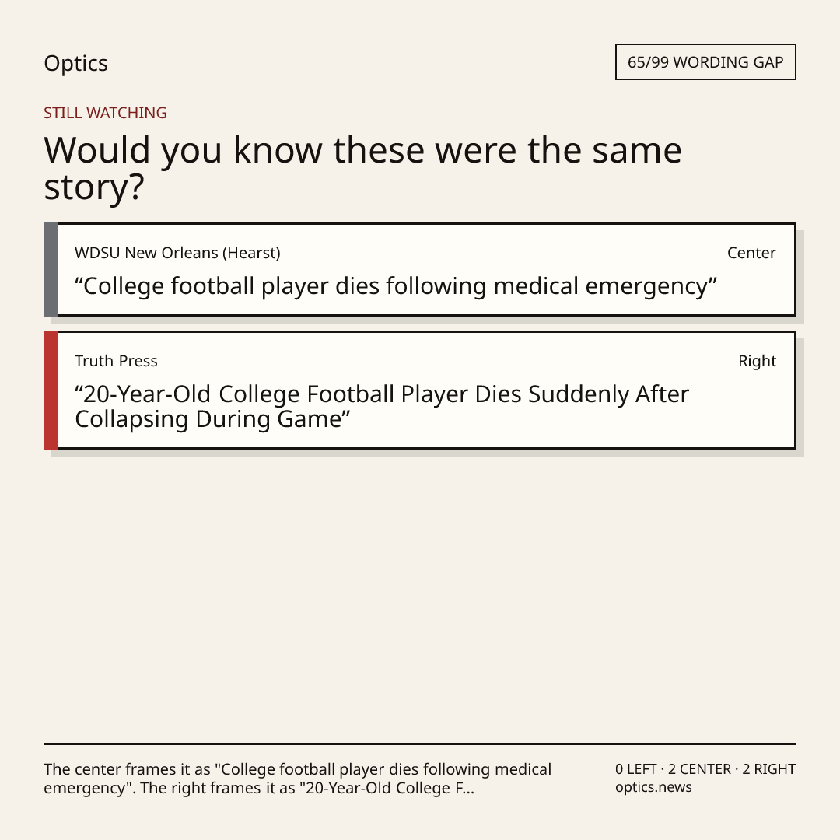Click the 0 LEFT · 2 CENTER · 2 RIGHT count
Viewport: 840px width, 840px height.
[x=705, y=769]
